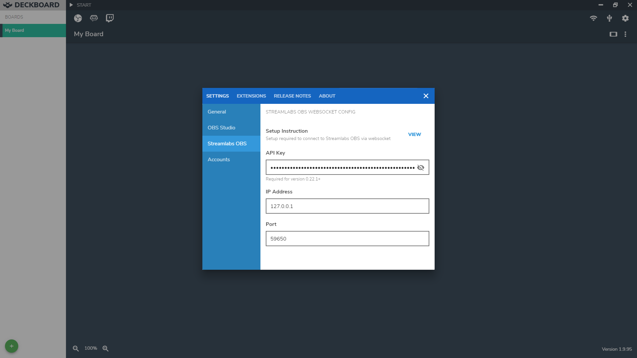
Task: Open the board display mode icon
Action: tap(613, 34)
